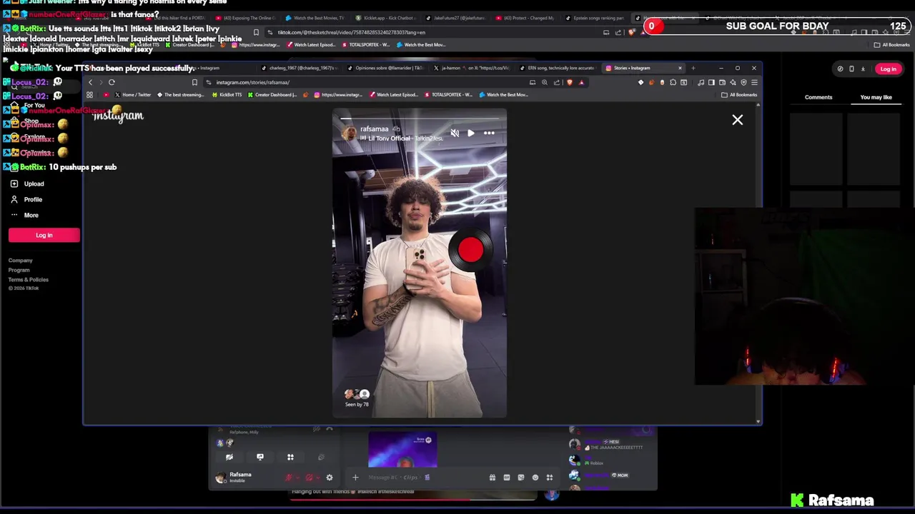Switch to the 'Opiniones sobre @lamarider' TikTok tab
This screenshot has width=915, height=514.
point(386,68)
